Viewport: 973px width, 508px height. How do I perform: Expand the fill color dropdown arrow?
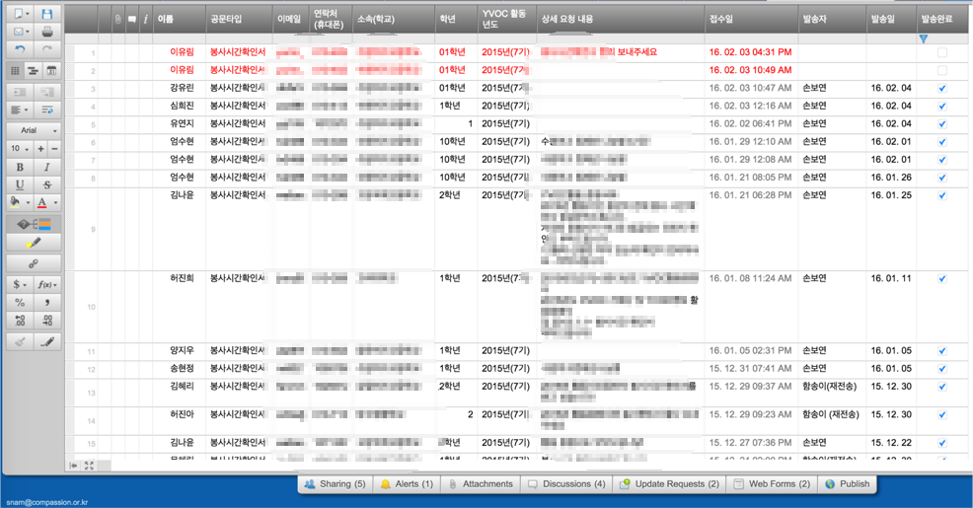(28, 203)
